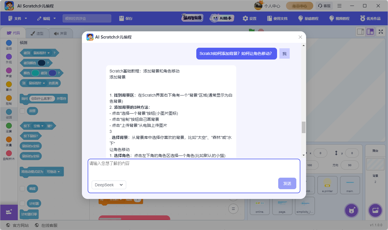Switch to small stage layout
Image resolution: width=388 pixels, height=230 pixels.
tap(360, 32)
